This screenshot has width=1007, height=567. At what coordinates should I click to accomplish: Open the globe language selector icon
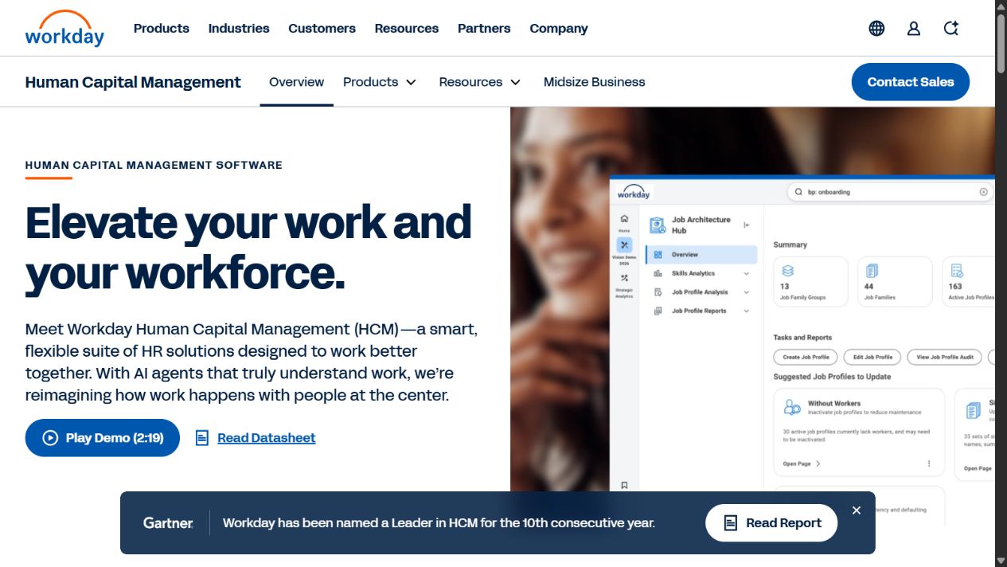tap(876, 29)
